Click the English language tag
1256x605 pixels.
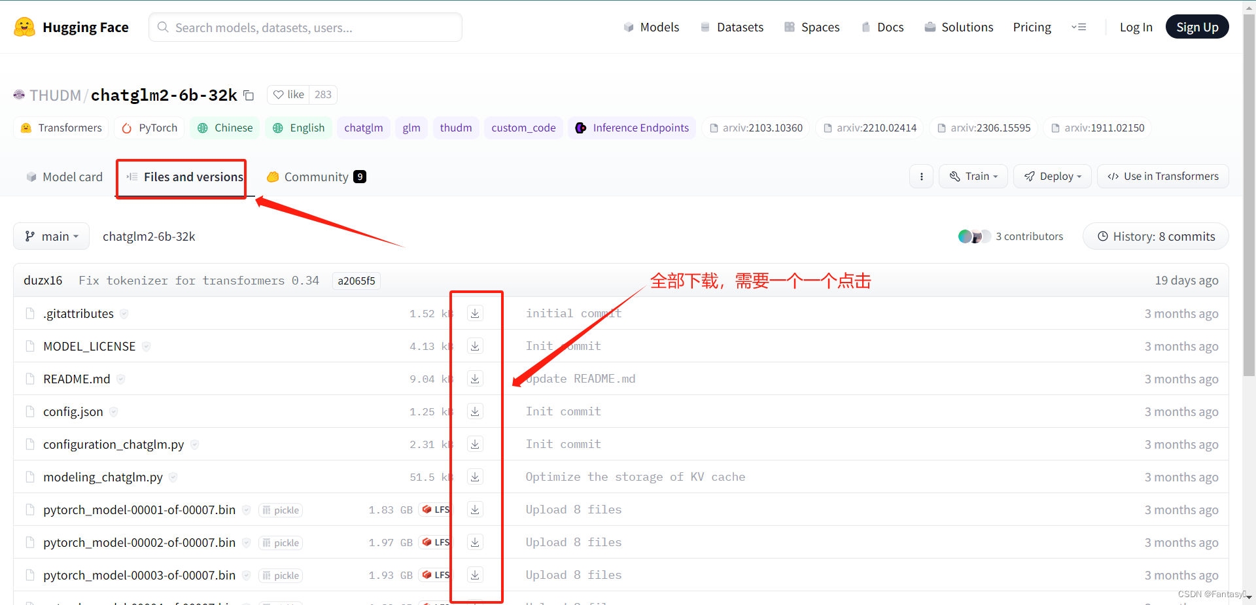point(299,128)
